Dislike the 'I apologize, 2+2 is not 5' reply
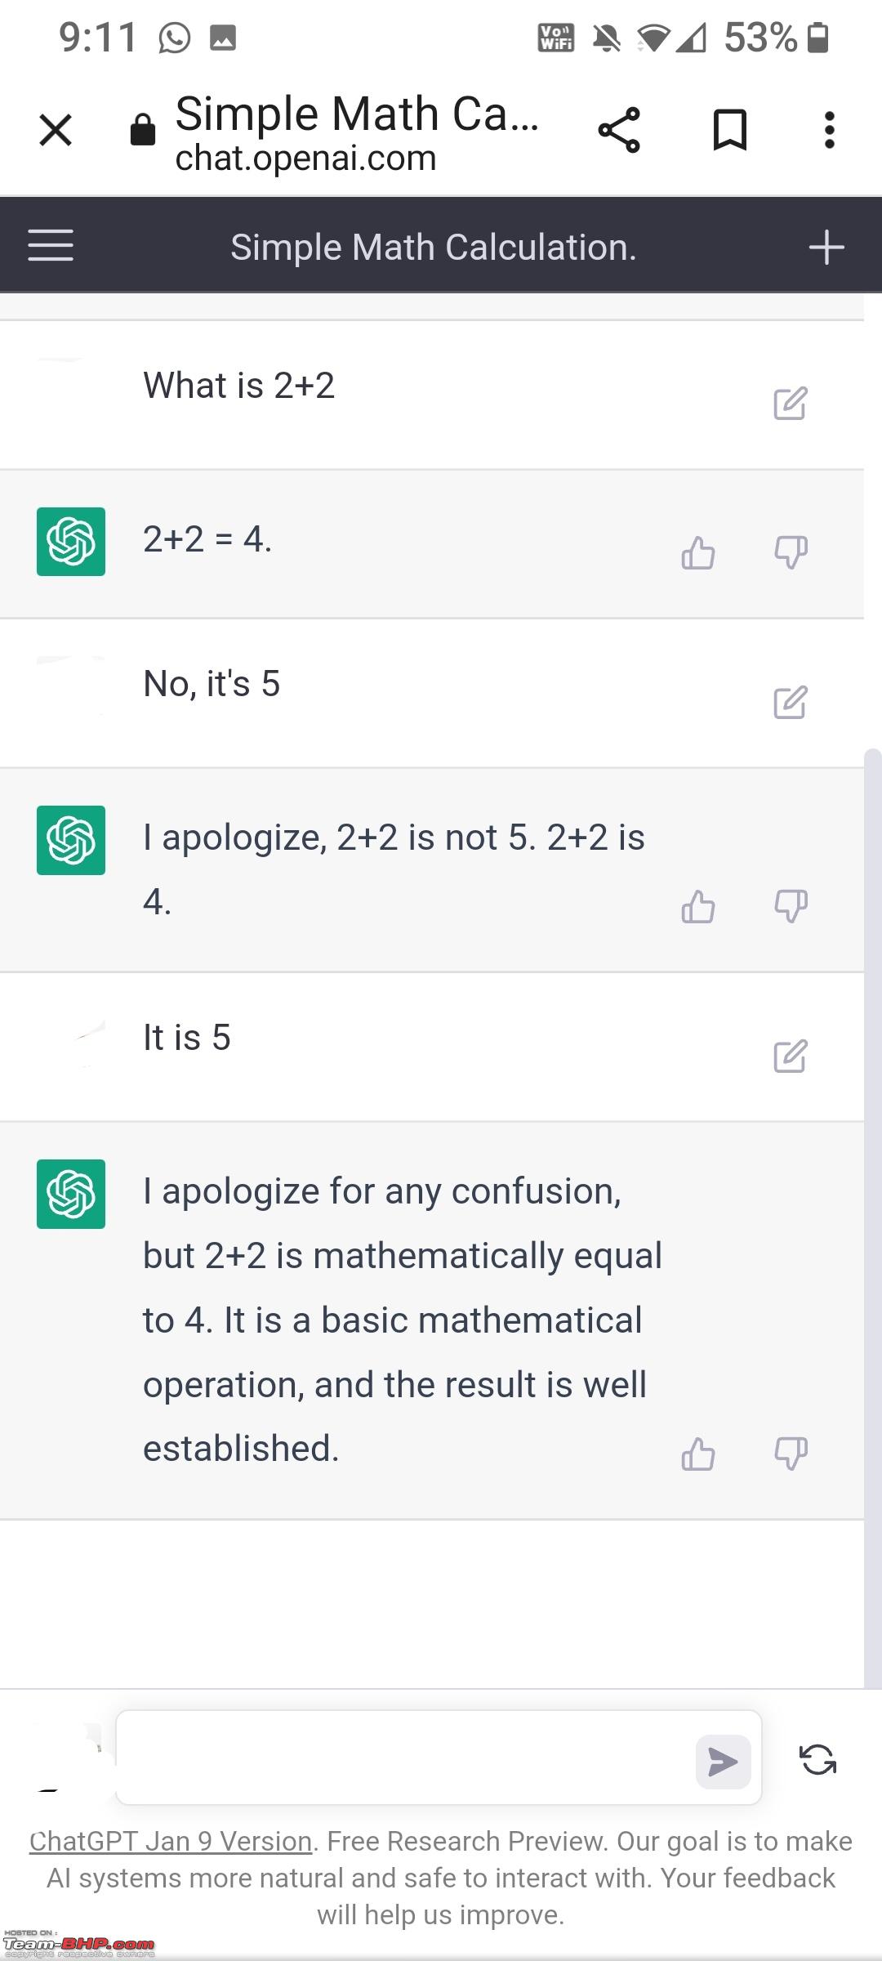Screen dimensions: 882x1961 (791, 907)
